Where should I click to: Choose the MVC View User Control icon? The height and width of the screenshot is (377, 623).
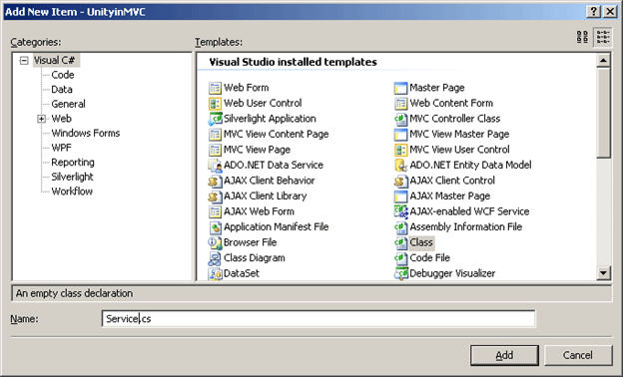(x=401, y=150)
